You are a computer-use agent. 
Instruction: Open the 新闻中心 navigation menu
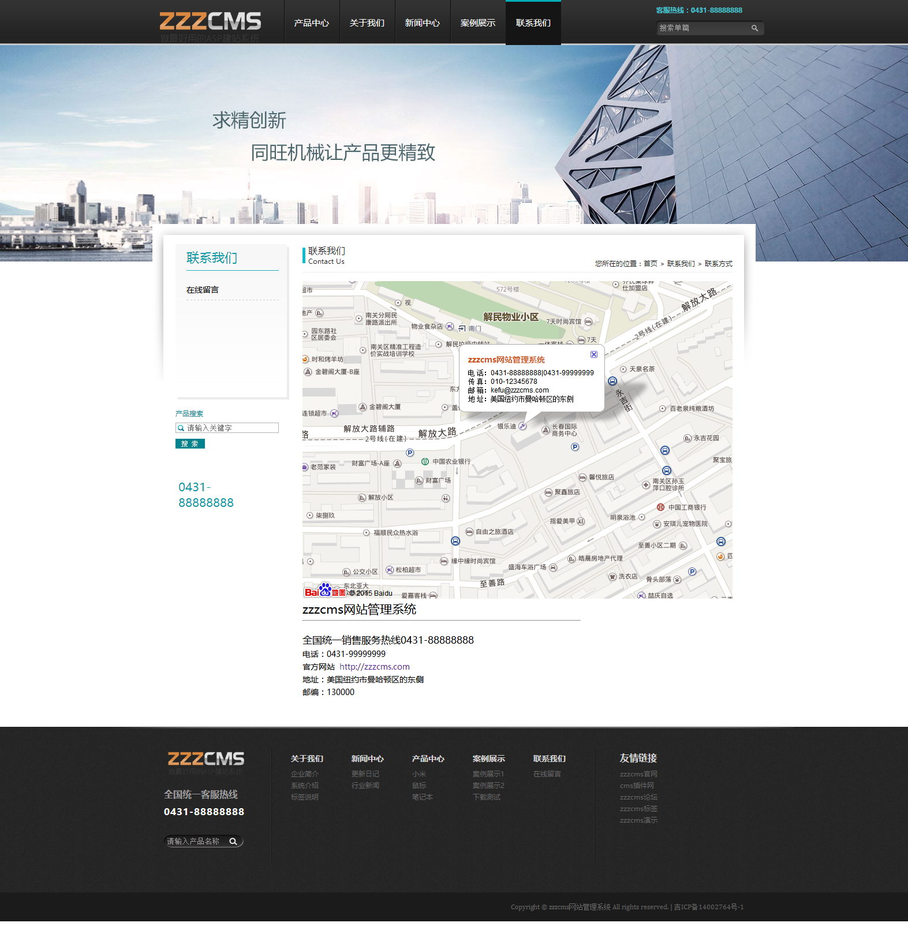tap(423, 23)
